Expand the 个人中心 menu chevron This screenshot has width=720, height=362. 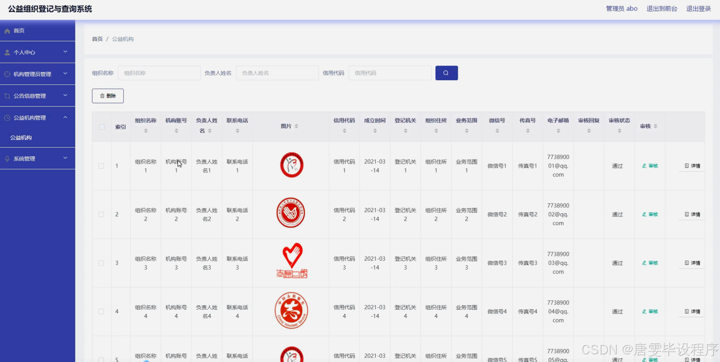click(65, 52)
